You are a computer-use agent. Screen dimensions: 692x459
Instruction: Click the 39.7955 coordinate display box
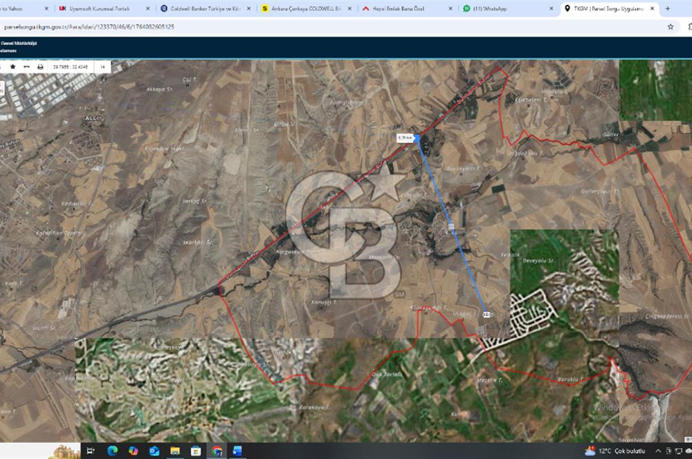click(71, 67)
